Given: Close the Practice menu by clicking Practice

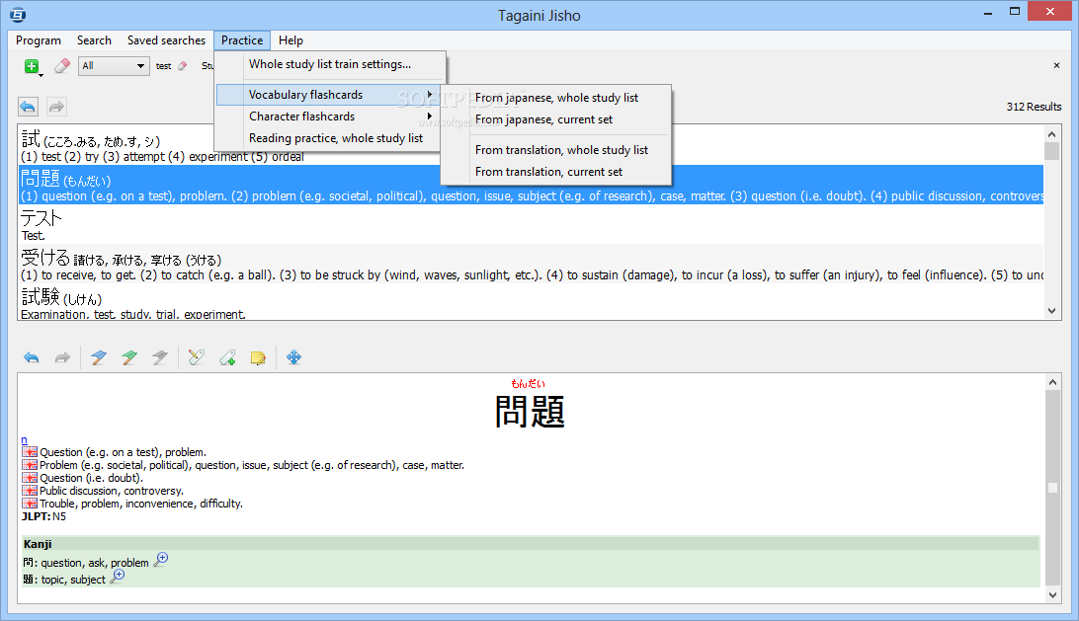Looking at the screenshot, I should click(x=242, y=40).
